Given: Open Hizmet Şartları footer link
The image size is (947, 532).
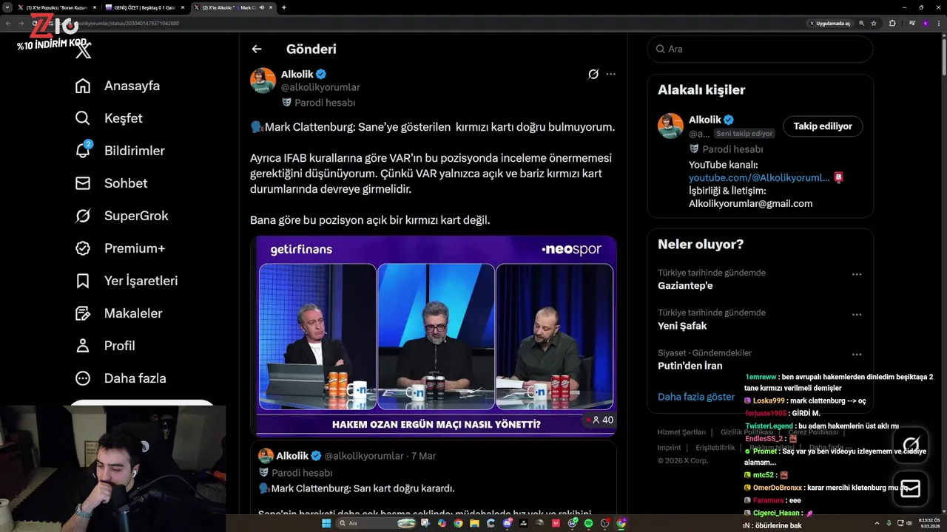Looking at the screenshot, I should (681, 432).
